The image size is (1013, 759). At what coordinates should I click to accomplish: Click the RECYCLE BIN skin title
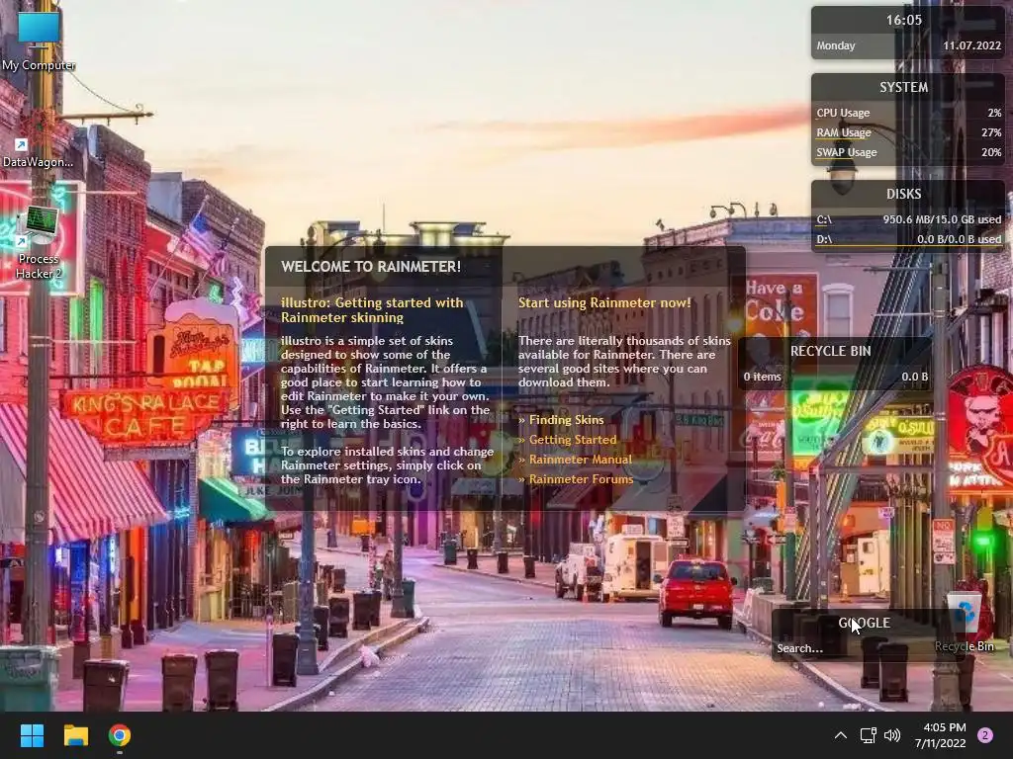[x=830, y=351]
